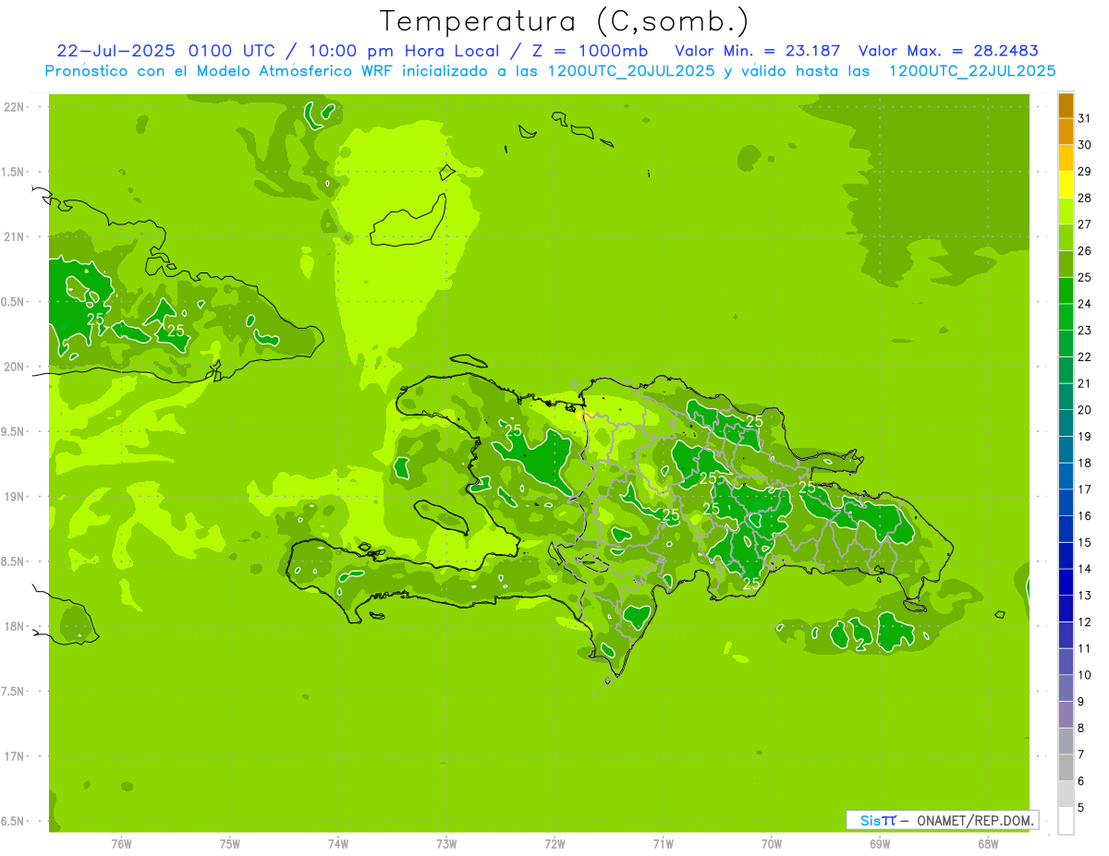Pick the lime legend swatch between 26 and 27
Viewport: 1109px width, 856px height.
click(x=1066, y=238)
